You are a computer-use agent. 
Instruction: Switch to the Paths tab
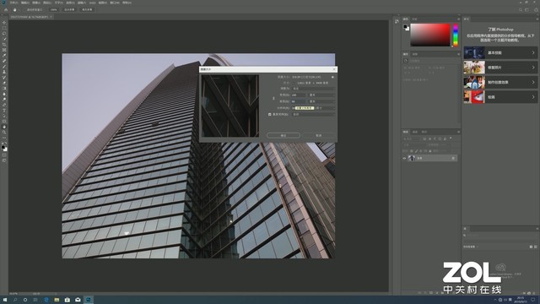pyautogui.click(x=424, y=132)
